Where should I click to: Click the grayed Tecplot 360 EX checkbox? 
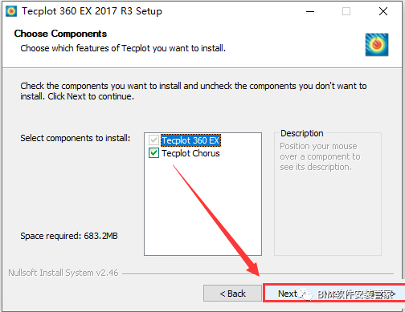point(153,140)
